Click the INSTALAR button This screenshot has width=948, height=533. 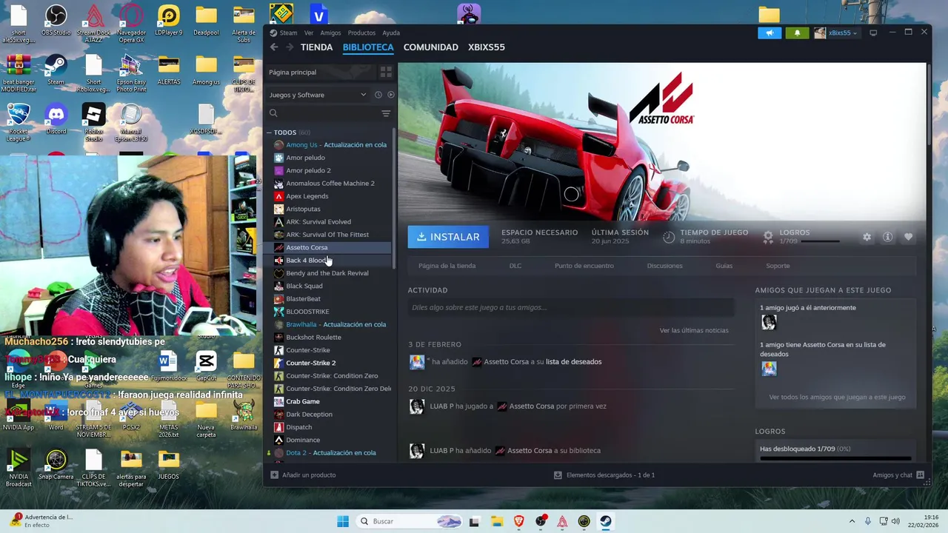tap(448, 237)
